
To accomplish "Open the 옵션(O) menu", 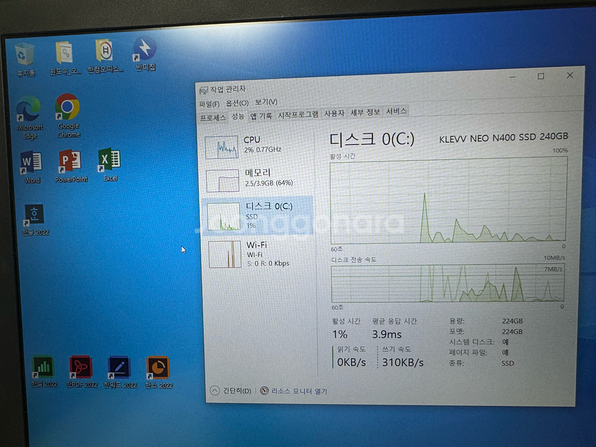I will [x=237, y=103].
